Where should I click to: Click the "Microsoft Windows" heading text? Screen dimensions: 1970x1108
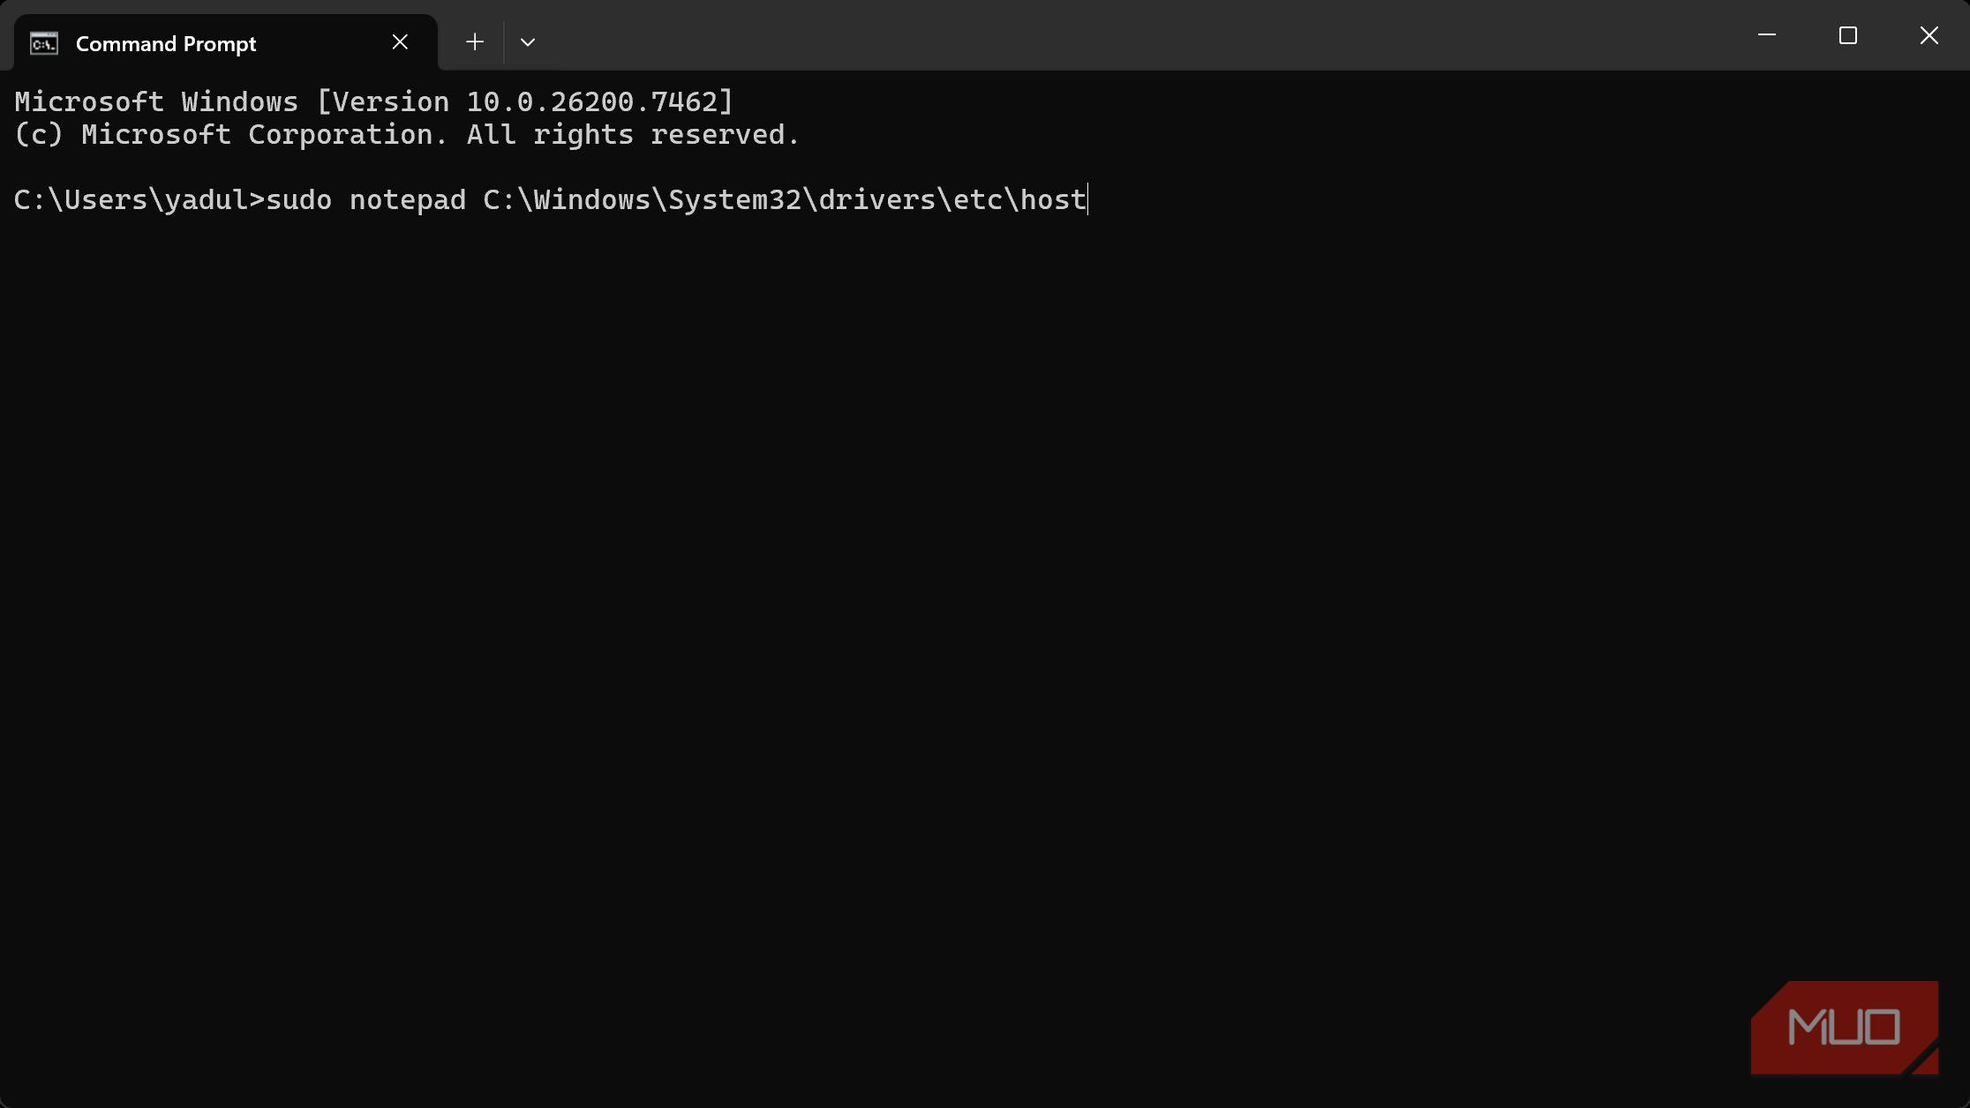[156, 102]
